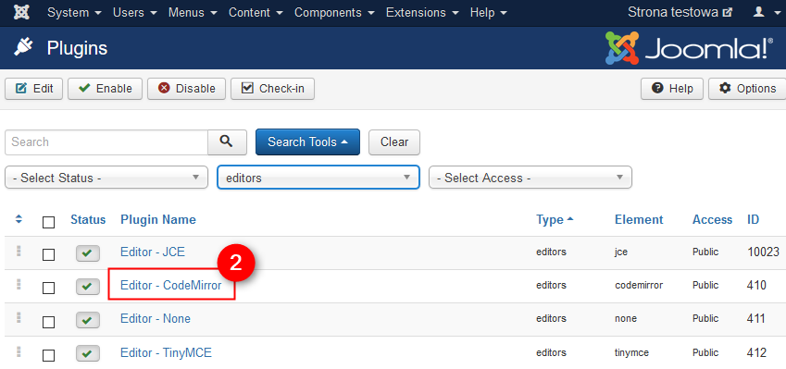Click the sort ordering arrows column icon

19,219
